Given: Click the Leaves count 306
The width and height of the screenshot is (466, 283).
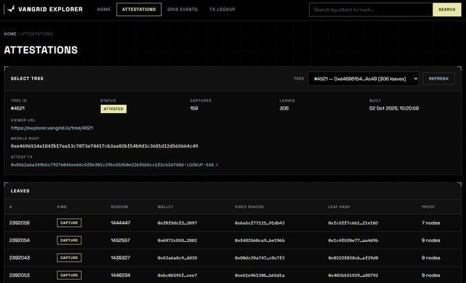Looking at the screenshot, I should (x=284, y=108).
